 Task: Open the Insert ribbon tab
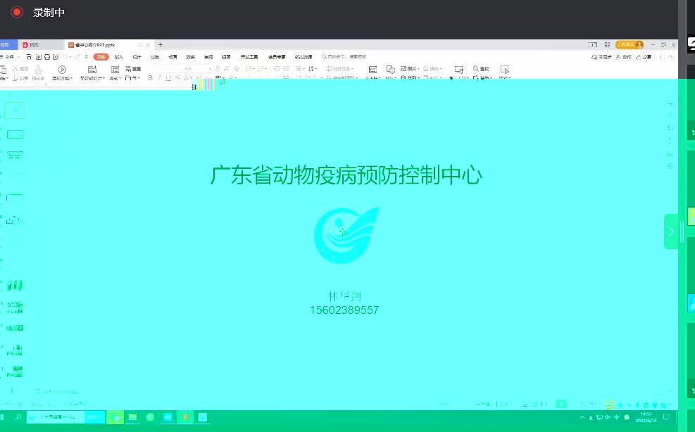coord(119,57)
